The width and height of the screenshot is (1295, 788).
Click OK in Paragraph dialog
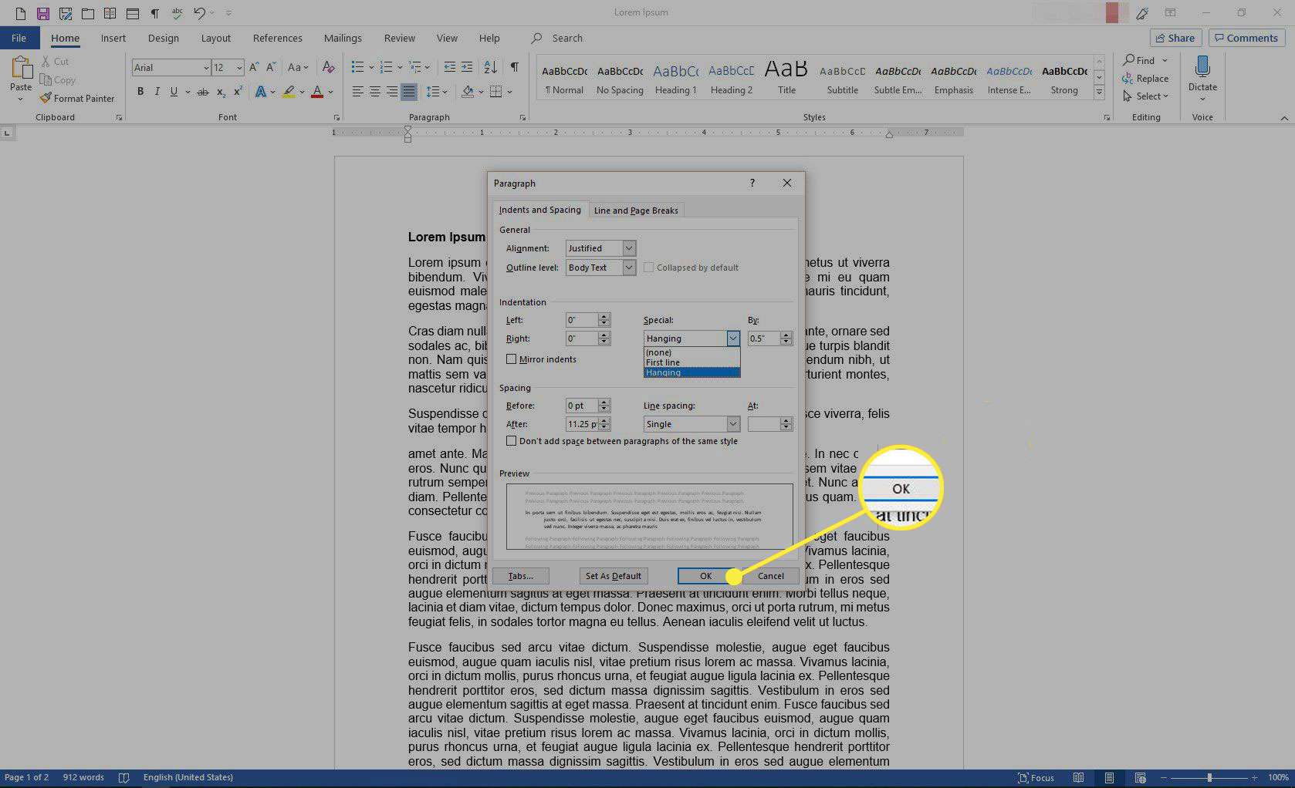705,576
